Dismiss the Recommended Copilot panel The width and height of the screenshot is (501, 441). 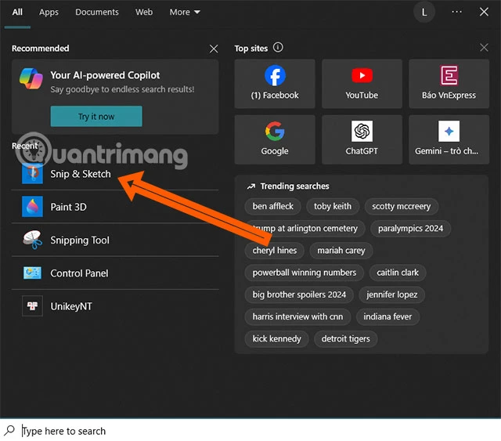(x=214, y=49)
